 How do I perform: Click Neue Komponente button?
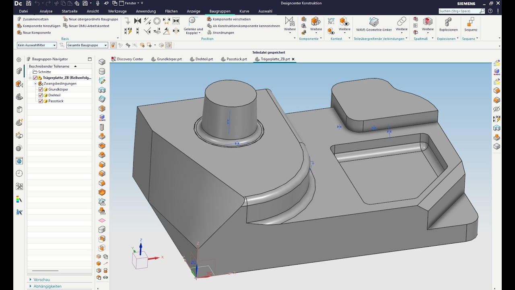[34, 33]
